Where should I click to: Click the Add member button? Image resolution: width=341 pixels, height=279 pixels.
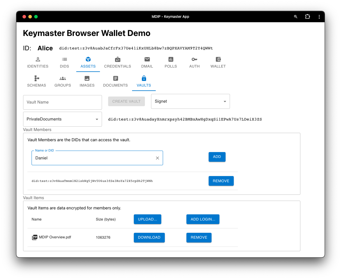217,157
